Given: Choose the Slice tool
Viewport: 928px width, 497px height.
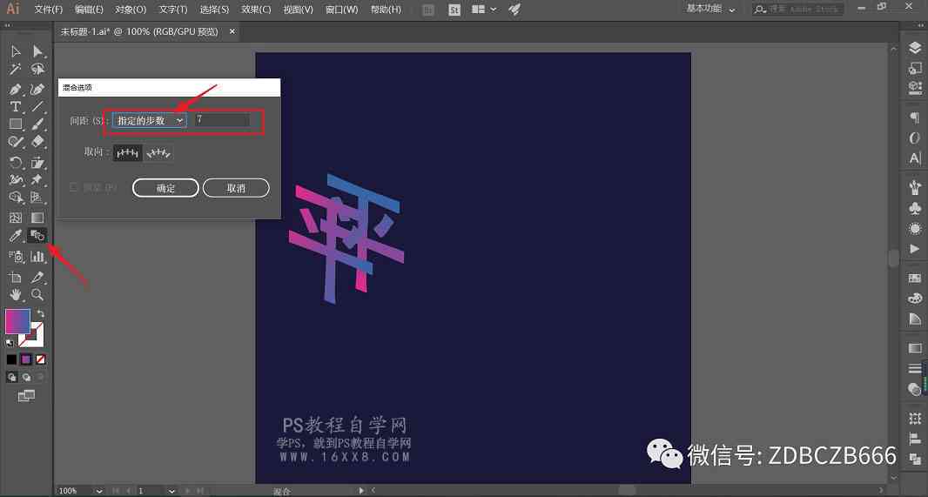Looking at the screenshot, I should tap(37, 277).
